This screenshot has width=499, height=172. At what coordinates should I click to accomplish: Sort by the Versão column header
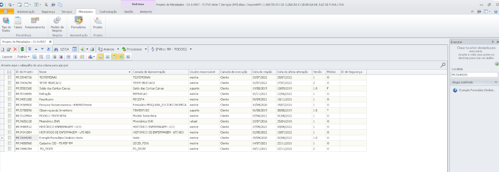319,72
